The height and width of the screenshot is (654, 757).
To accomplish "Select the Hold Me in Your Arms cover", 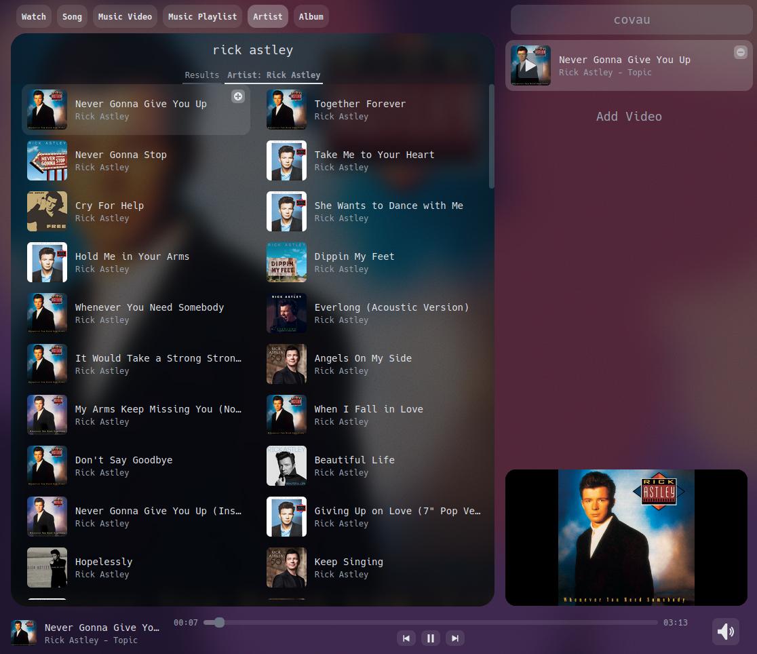I will (x=47, y=263).
